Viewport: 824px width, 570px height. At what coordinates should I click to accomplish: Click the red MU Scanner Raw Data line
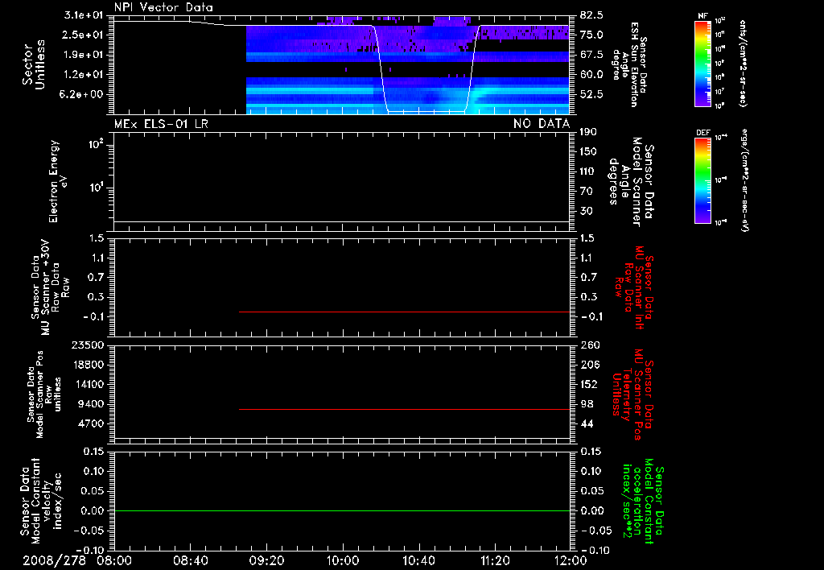coord(404,312)
